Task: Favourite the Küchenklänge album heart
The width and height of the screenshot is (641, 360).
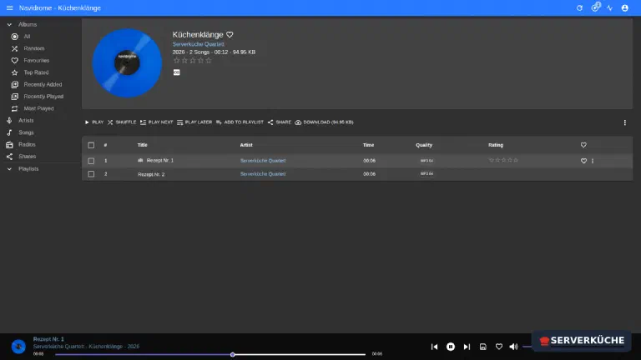Action: click(x=230, y=35)
